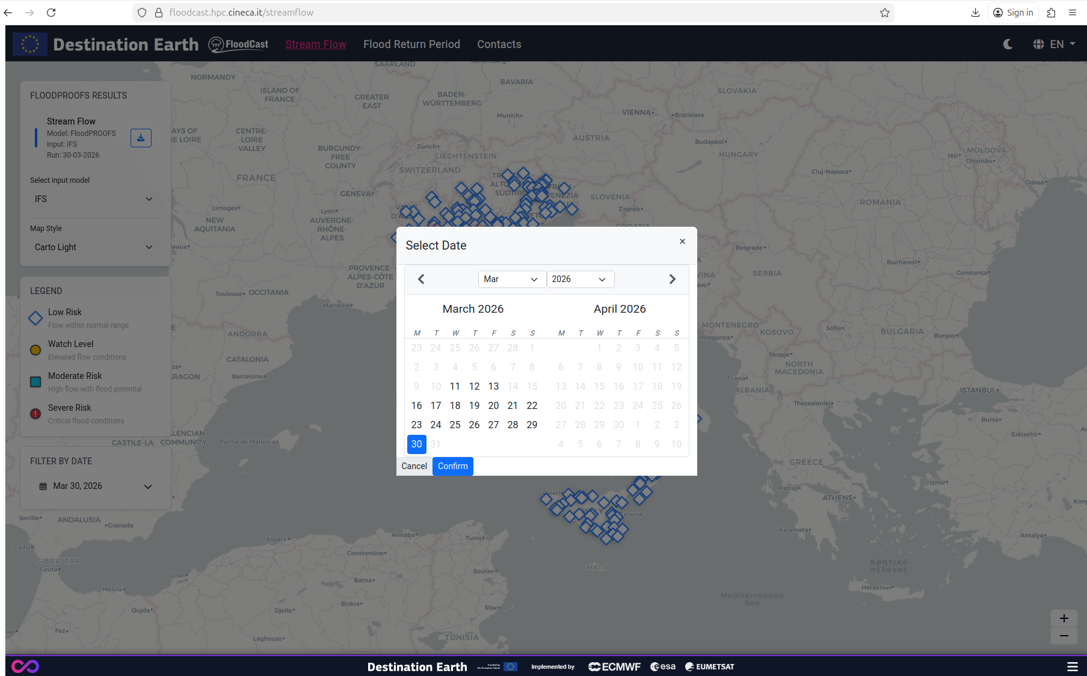
Task: Click 'Run: 30-03-2026' text
Action: 73,155
